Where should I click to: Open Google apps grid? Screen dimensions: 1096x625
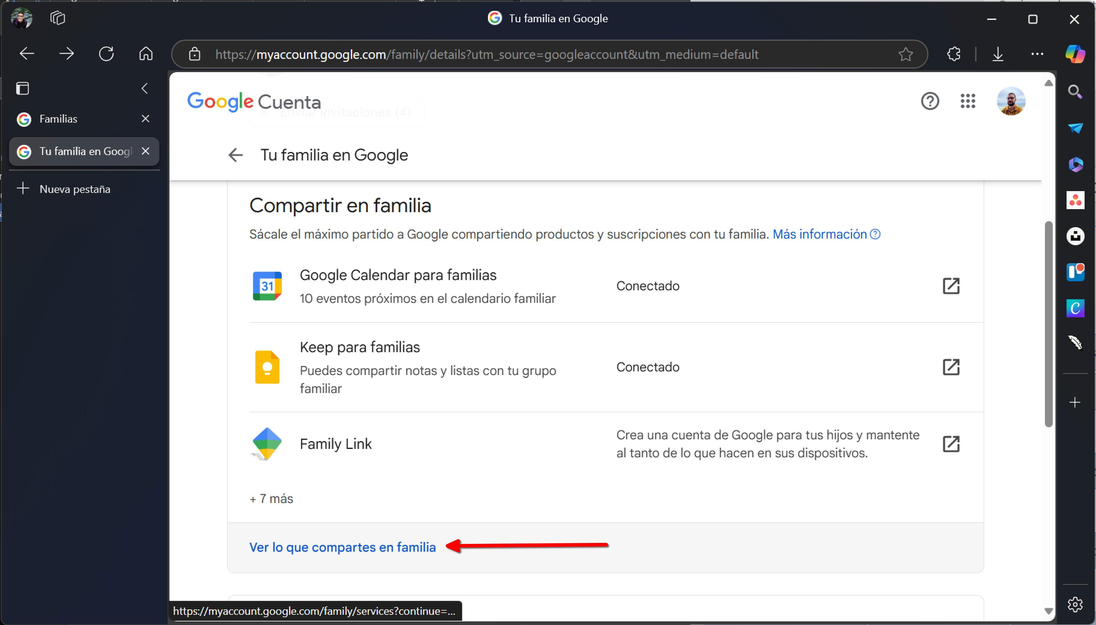click(x=968, y=101)
